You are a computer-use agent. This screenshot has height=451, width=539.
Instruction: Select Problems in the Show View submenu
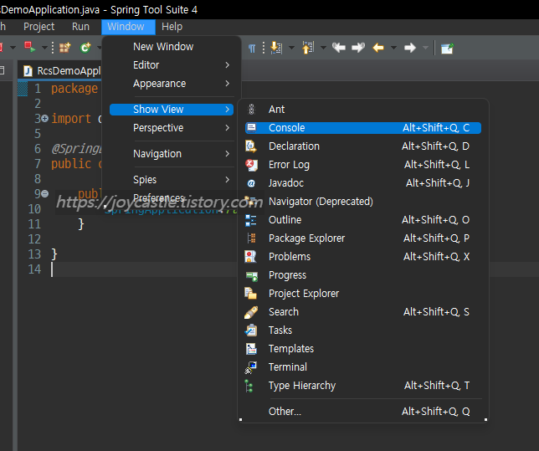coord(363,257)
